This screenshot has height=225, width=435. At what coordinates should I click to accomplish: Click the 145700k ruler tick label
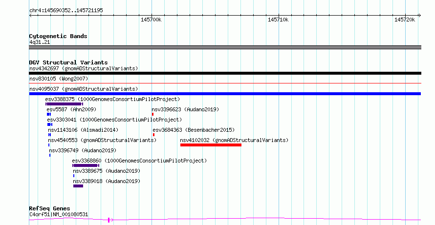[x=151, y=20]
